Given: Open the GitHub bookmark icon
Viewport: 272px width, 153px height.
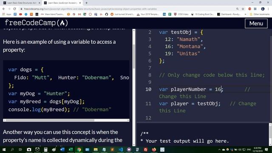Looking at the screenshot, I should click(x=107, y=14).
